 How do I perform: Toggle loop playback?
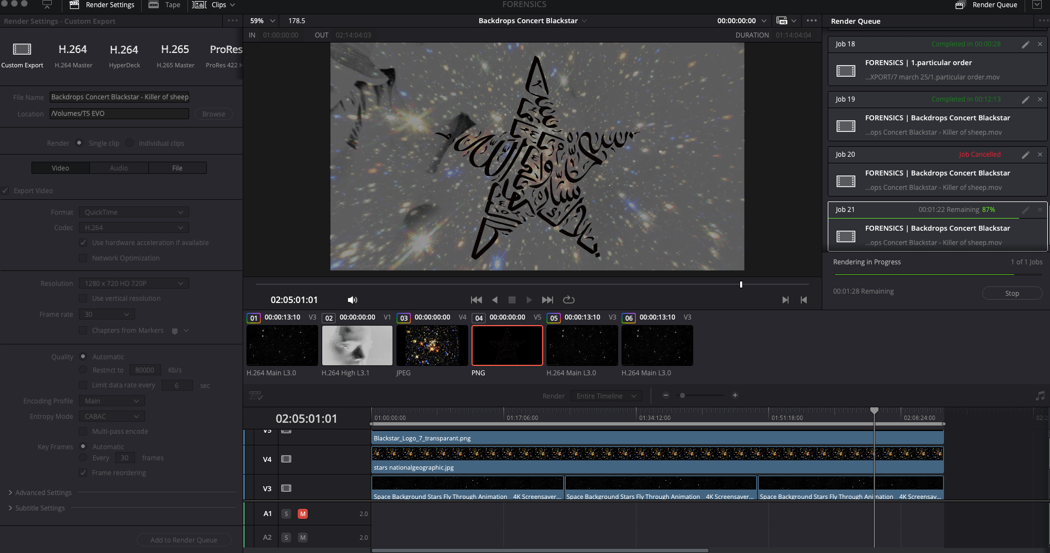coord(569,300)
